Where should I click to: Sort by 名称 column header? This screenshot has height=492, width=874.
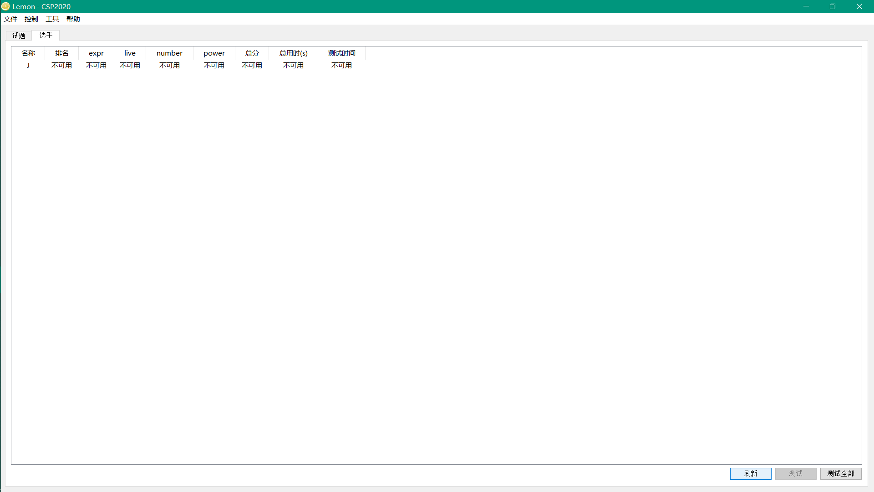[28, 53]
